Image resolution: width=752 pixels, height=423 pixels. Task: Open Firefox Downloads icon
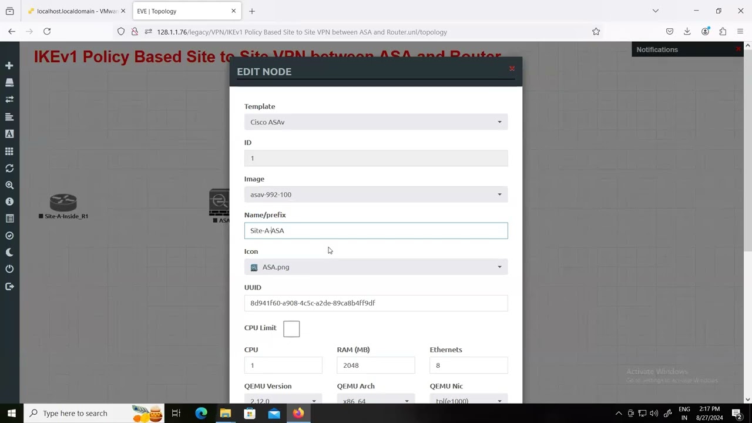pos(687,32)
